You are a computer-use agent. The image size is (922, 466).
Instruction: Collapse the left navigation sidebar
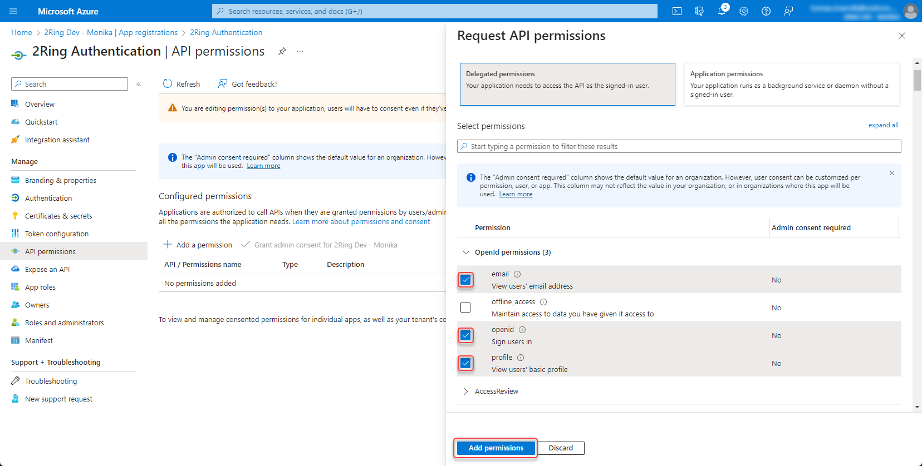coord(139,84)
